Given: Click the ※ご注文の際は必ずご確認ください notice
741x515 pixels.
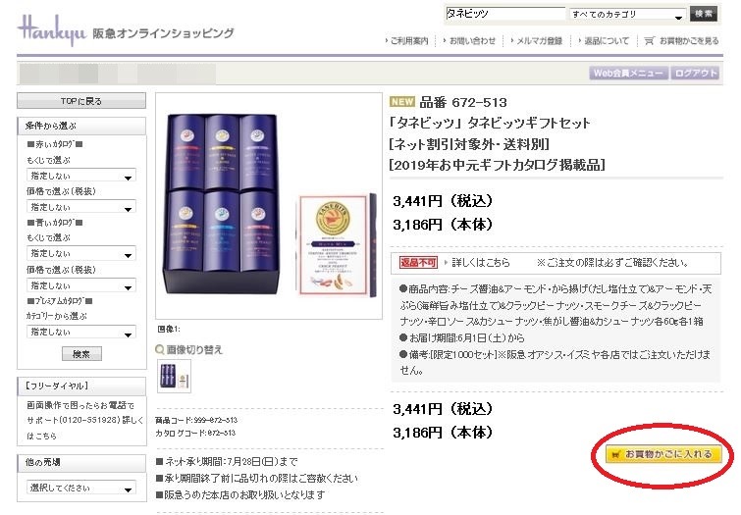Looking at the screenshot, I should tap(612, 262).
